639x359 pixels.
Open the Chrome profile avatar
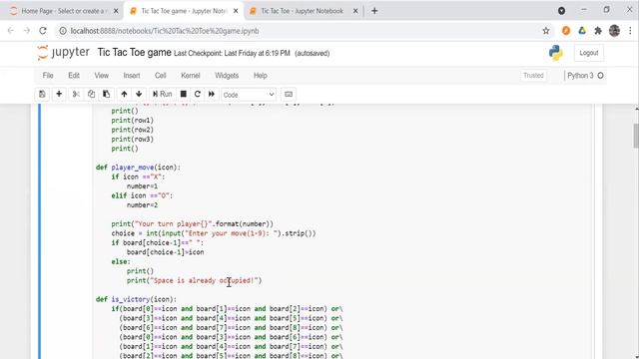[x=614, y=31]
